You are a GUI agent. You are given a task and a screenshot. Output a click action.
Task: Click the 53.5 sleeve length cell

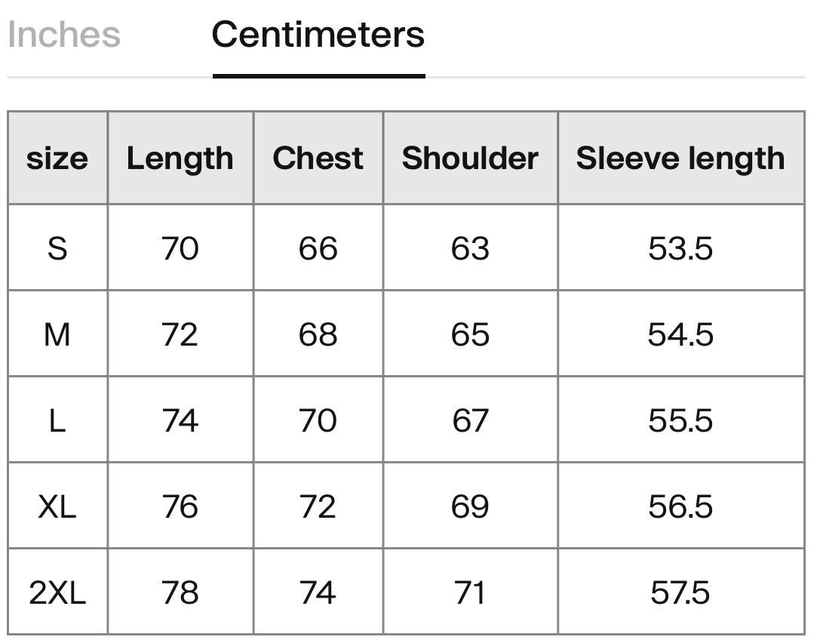(x=680, y=248)
